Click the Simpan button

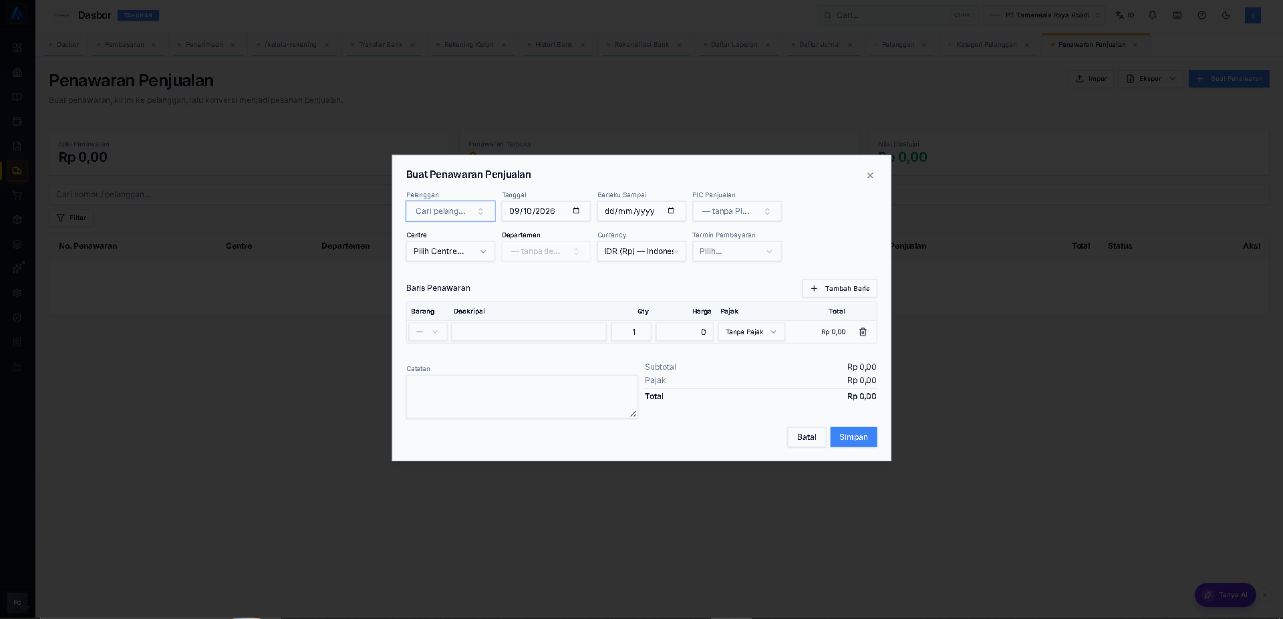coord(853,437)
